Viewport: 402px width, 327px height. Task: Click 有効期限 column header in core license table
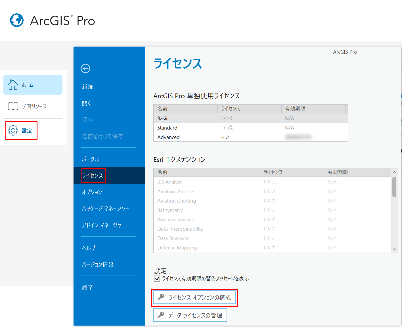click(x=313, y=109)
